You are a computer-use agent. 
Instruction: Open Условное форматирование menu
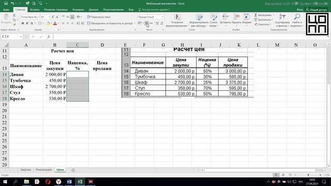click(x=177, y=21)
